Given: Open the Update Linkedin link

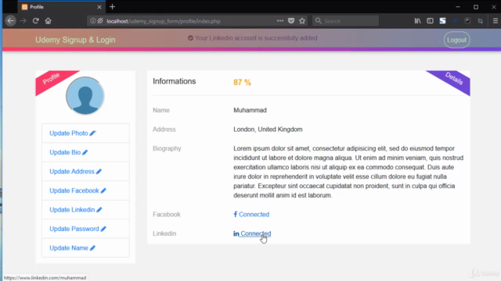Looking at the screenshot, I should tap(76, 210).
